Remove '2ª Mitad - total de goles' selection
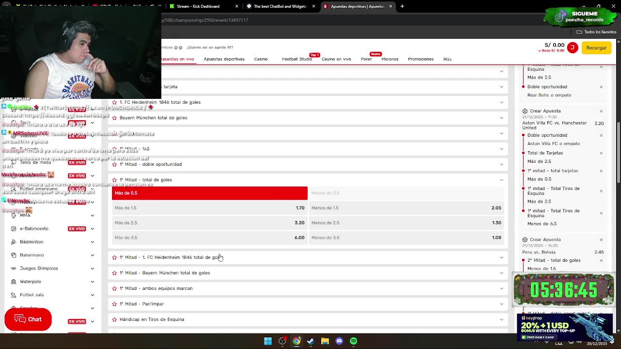 [601, 260]
